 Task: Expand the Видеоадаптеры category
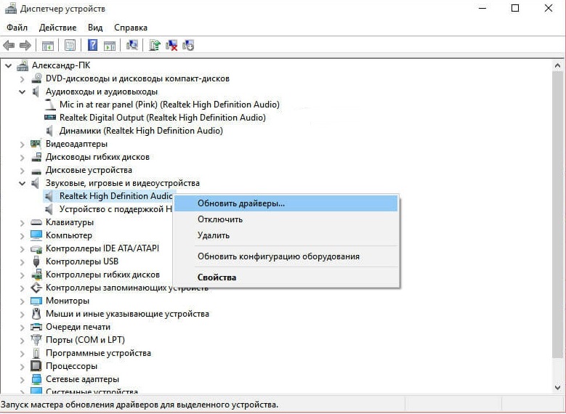point(22,144)
